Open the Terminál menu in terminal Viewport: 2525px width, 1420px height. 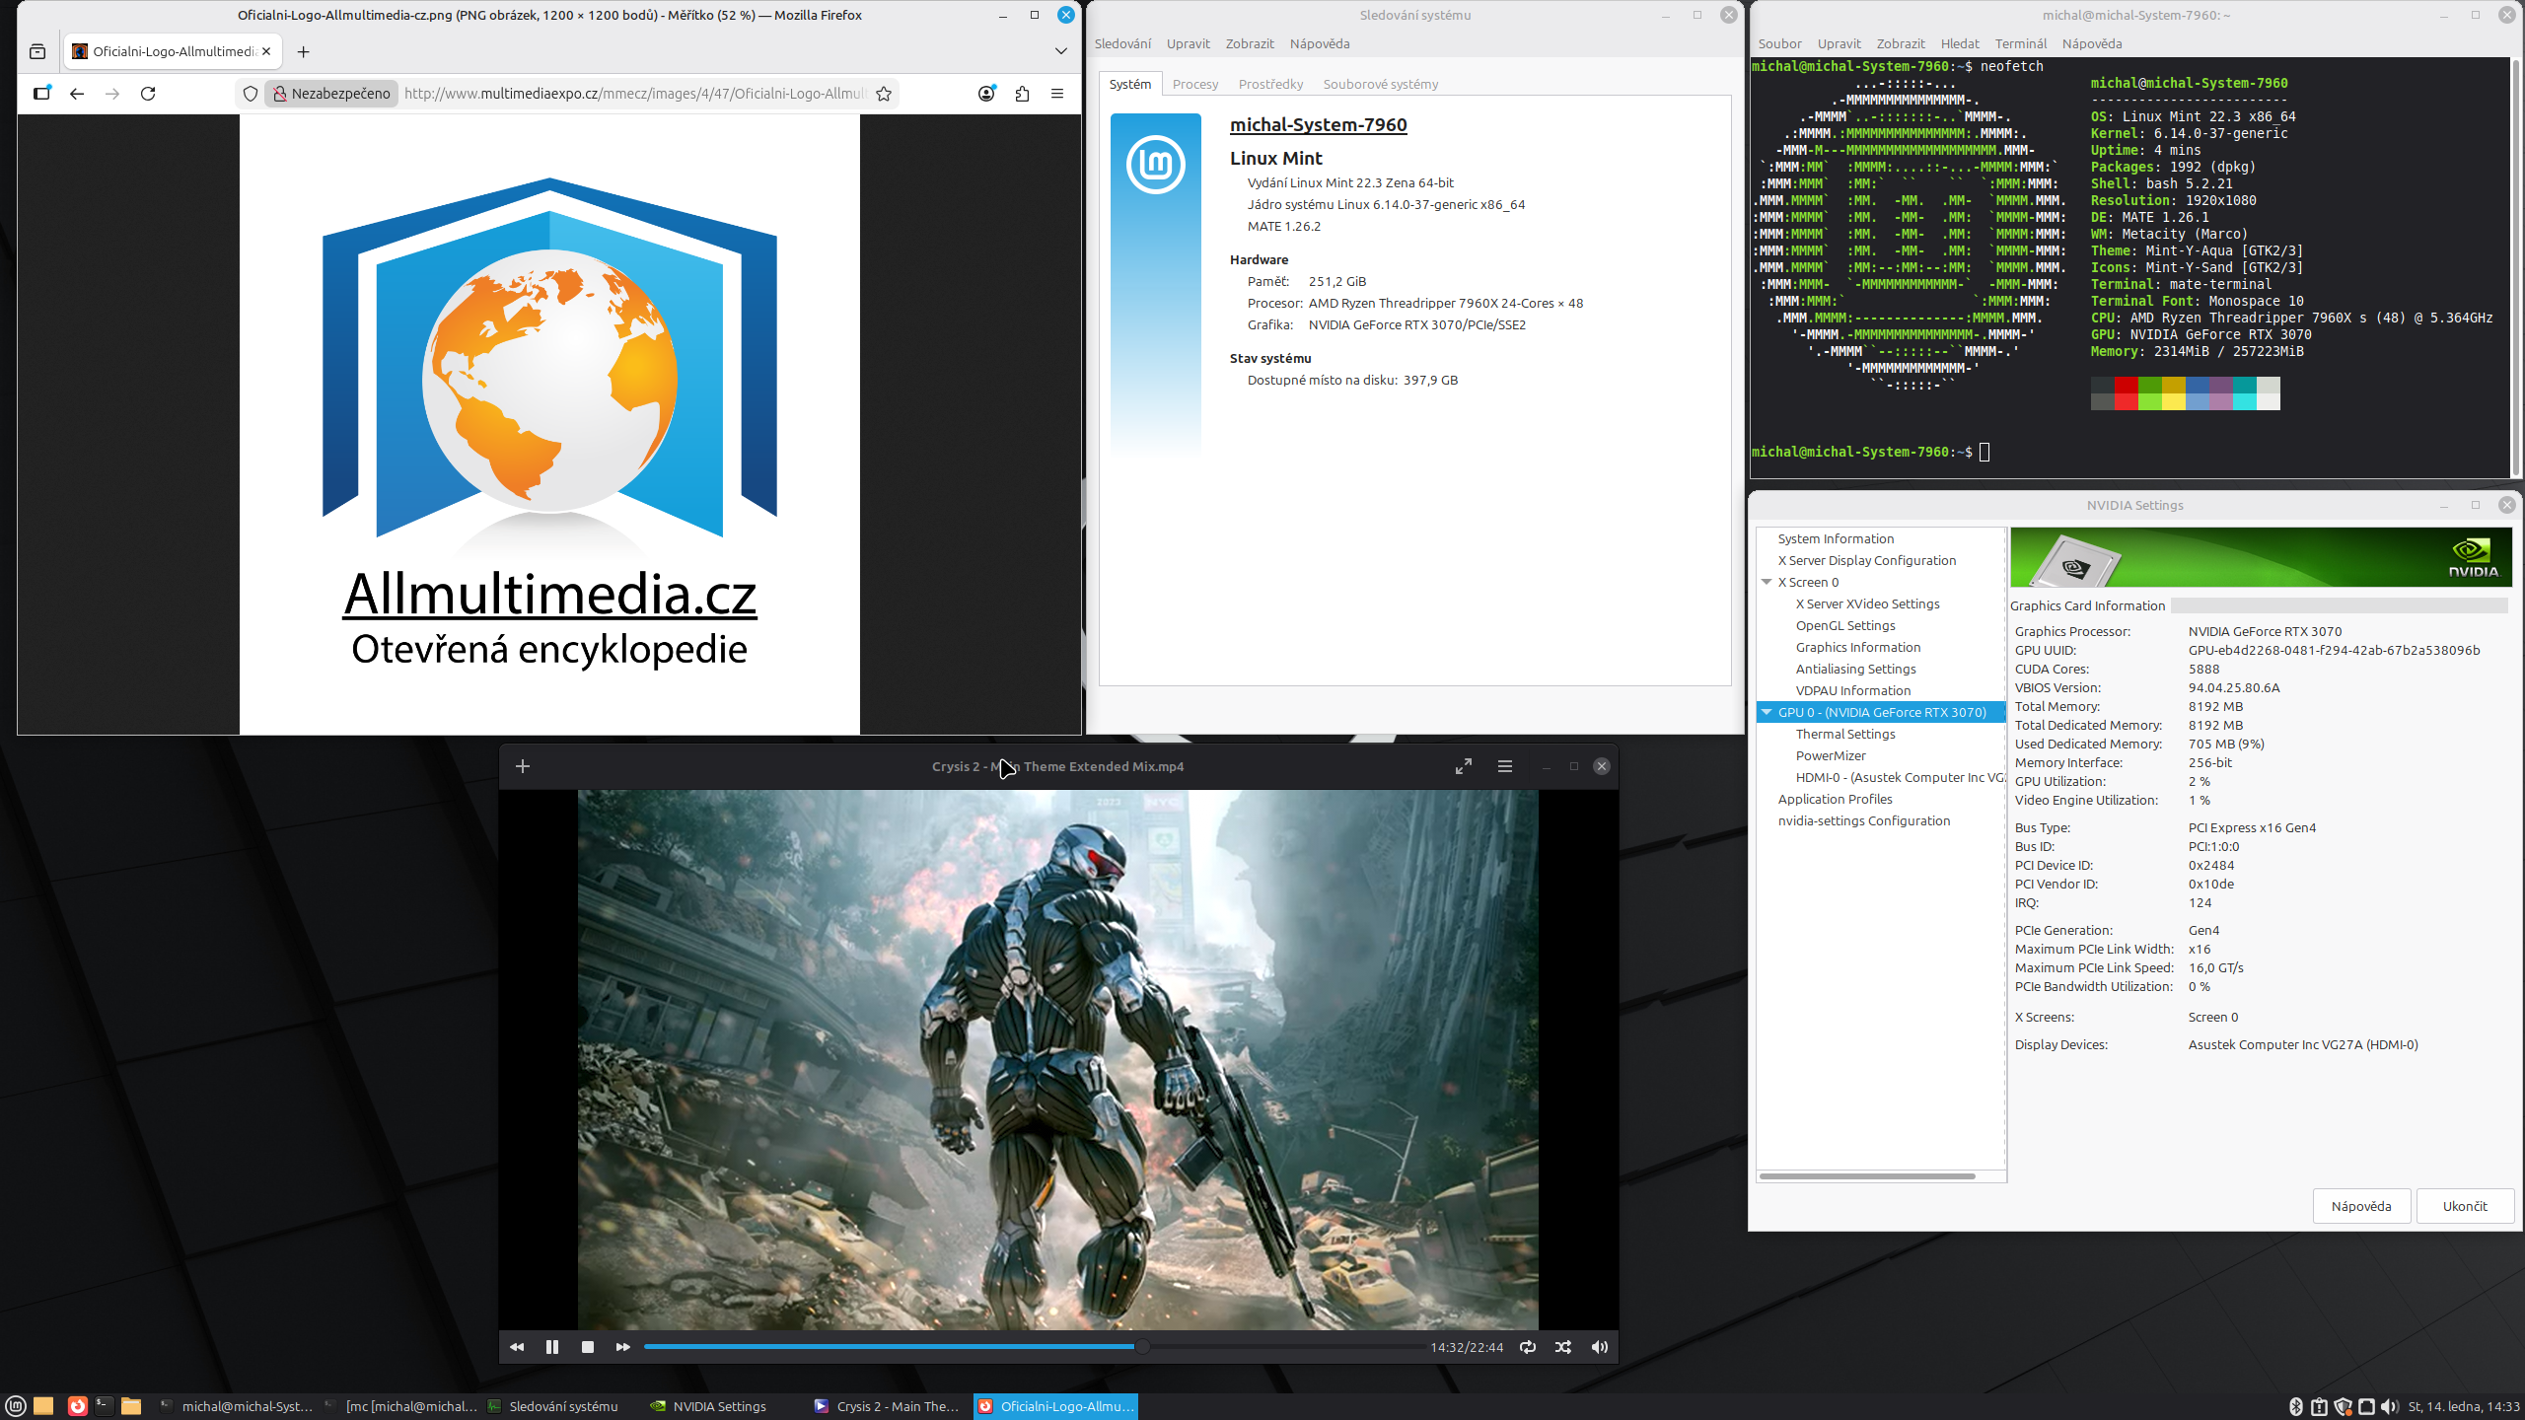2020,43
